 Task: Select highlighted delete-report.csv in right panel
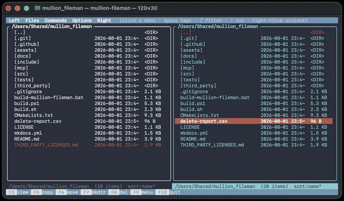254,121
